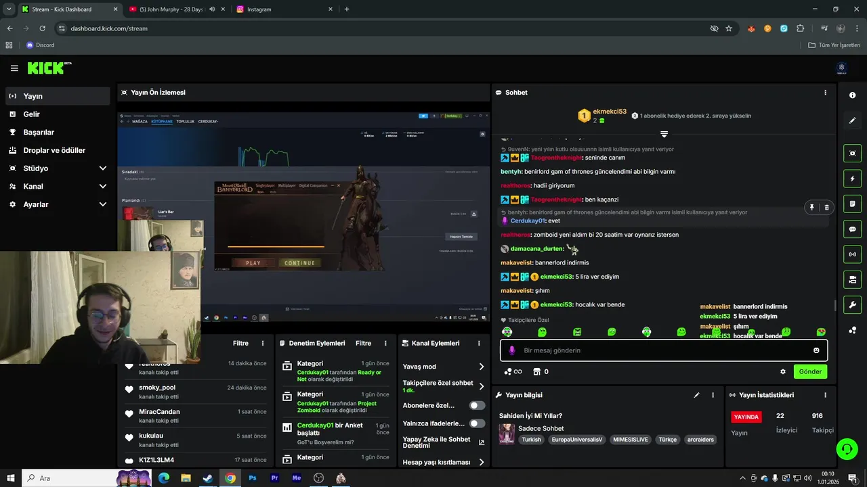Open the Kick hamburger menu
The height and width of the screenshot is (487, 867).
[x=14, y=68]
